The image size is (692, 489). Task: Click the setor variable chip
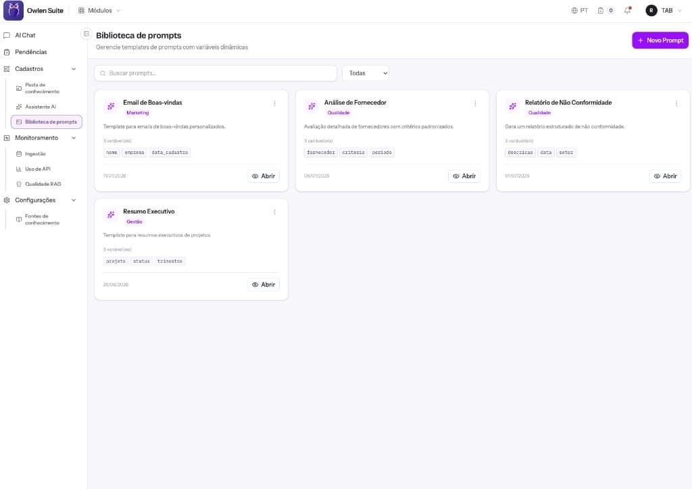click(566, 153)
